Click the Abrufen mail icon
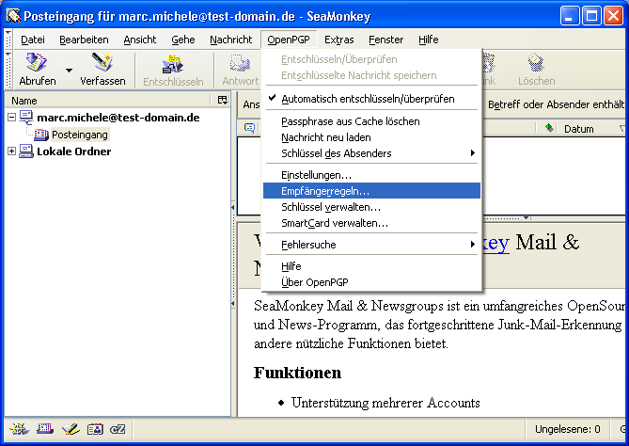The height and width of the screenshot is (446, 629). point(37,63)
